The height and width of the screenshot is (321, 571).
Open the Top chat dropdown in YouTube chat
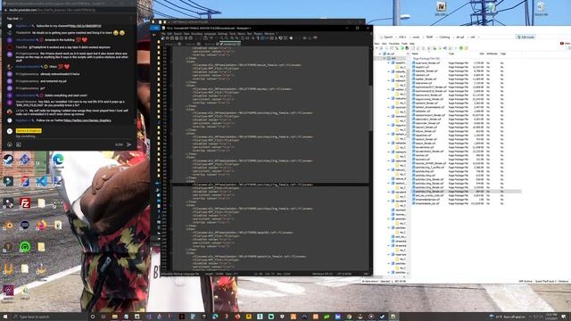point(14,18)
